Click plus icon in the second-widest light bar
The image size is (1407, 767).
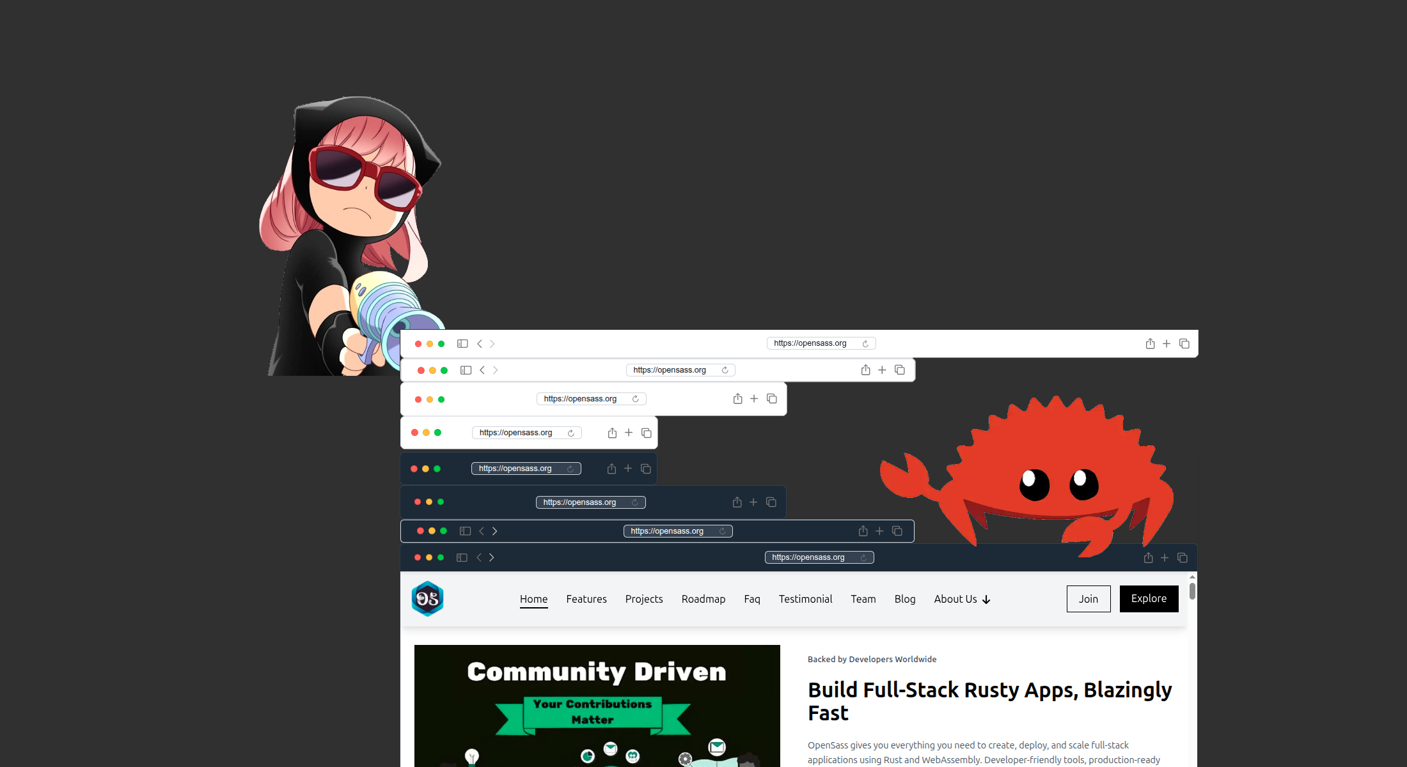click(x=882, y=370)
